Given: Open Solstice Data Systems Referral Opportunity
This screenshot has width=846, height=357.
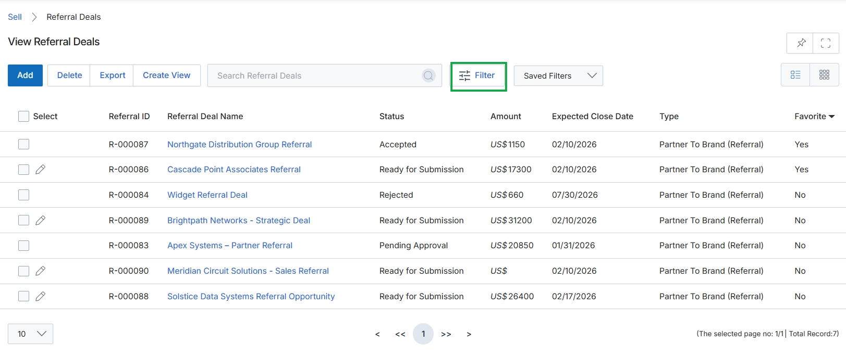Looking at the screenshot, I should click(x=251, y=296).
